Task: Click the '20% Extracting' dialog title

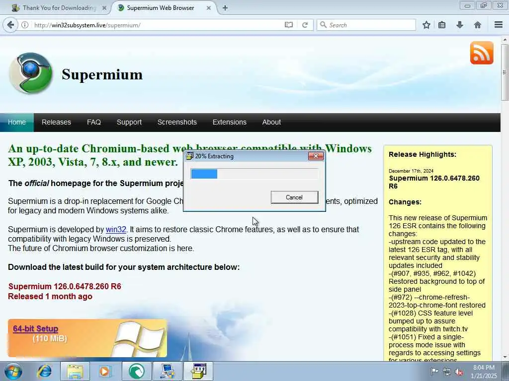Action: [214, 156]
